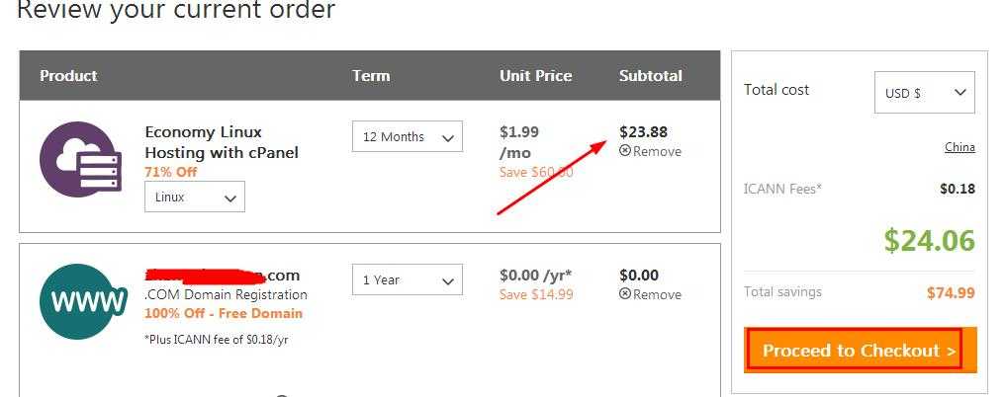Click the Subtotal column header
Image resolution: width=1004 pixels, height=397 pixels.
tap(650, 76)
